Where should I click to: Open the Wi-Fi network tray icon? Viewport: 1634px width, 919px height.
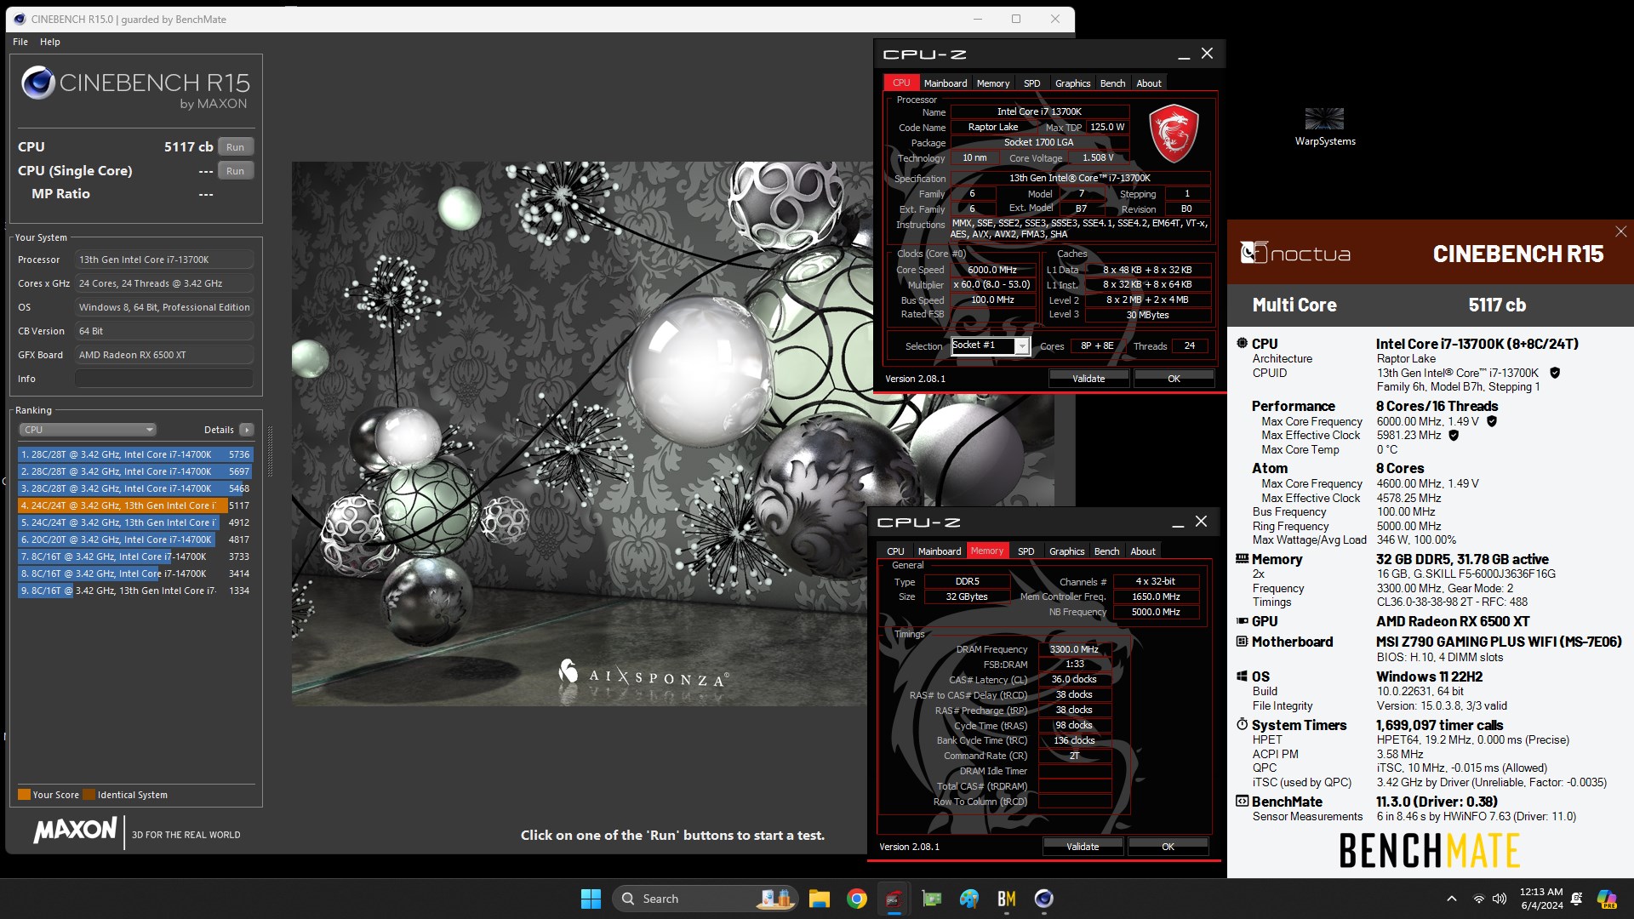[x=1479, y=899]
